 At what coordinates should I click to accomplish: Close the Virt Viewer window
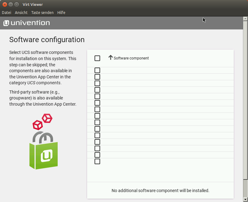coord(5,4)
